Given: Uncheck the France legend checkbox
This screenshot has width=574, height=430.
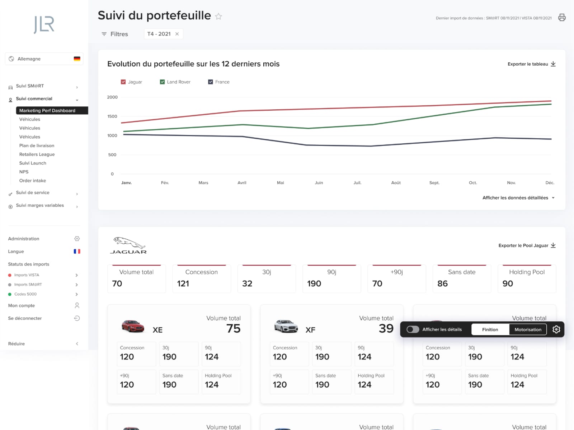Looking at the screenshot, I should [x=211, y=82].
